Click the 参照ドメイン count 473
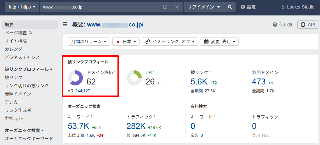320x145 pixels. pyautogui.click(x=259, y=82)
